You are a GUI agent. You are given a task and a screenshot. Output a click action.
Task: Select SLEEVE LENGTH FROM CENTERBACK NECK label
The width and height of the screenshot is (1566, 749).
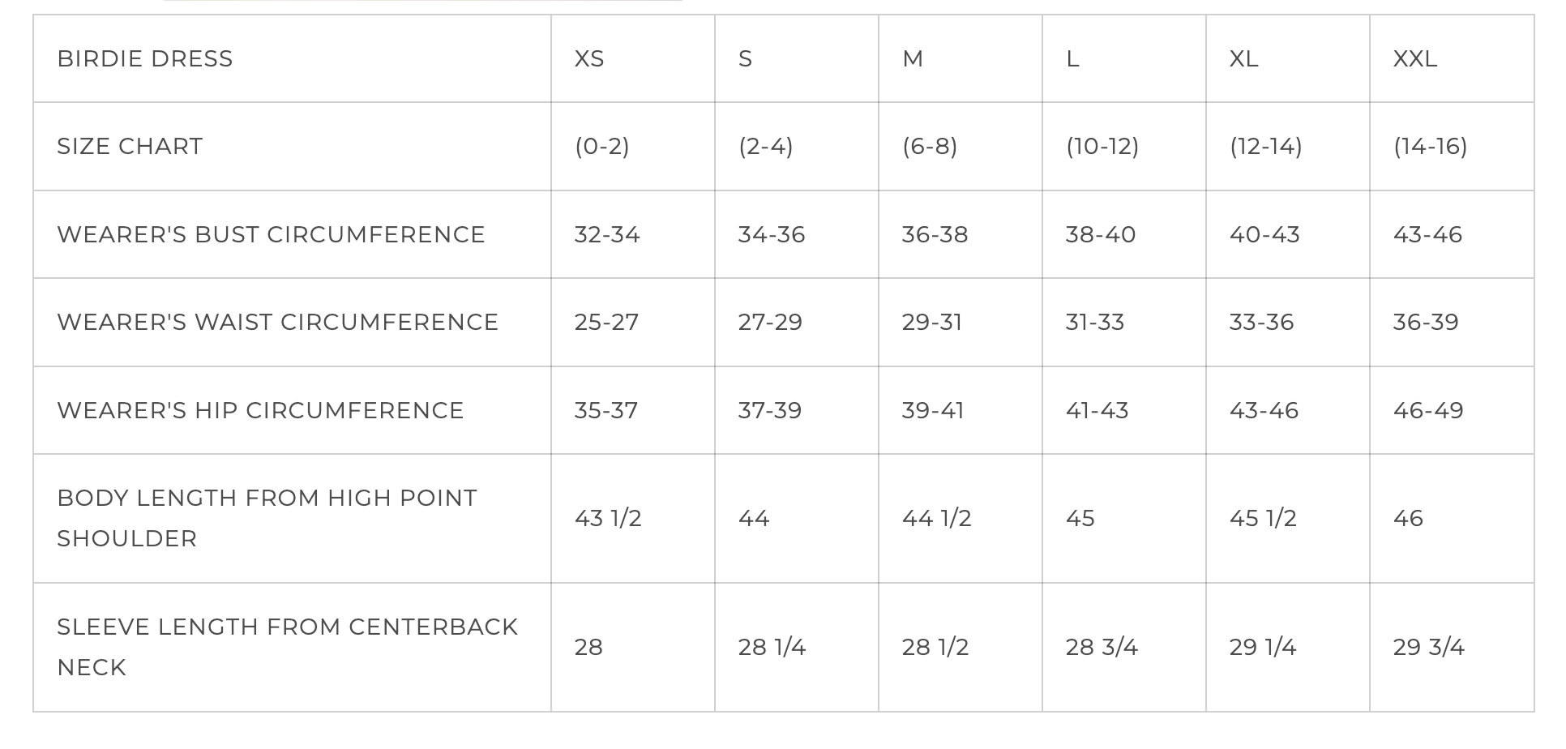tap(287, 648)
